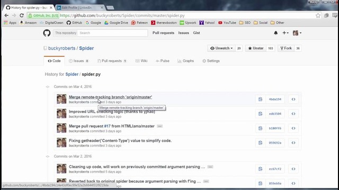
Task: Reload the page with the refresh icon
Action: 22,15
